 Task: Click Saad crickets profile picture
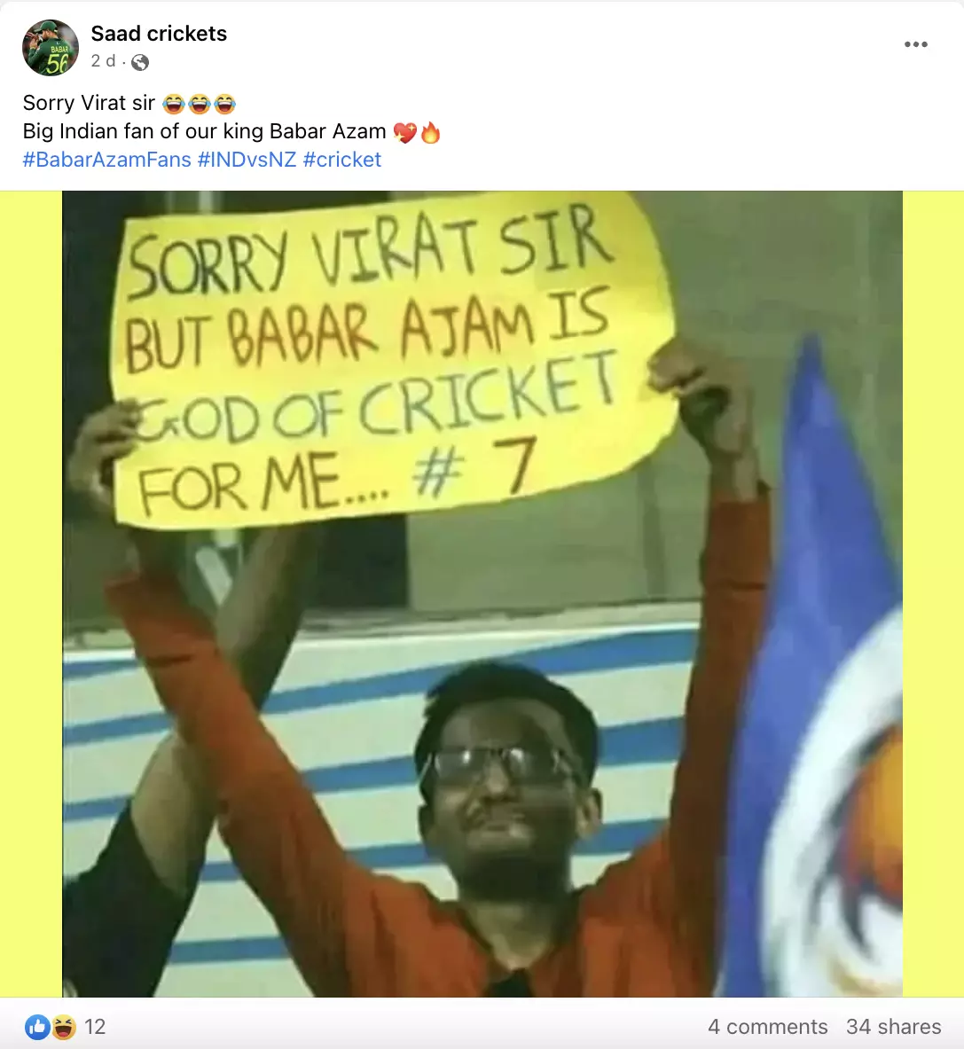pyautogui.click(x=51, y=48)
